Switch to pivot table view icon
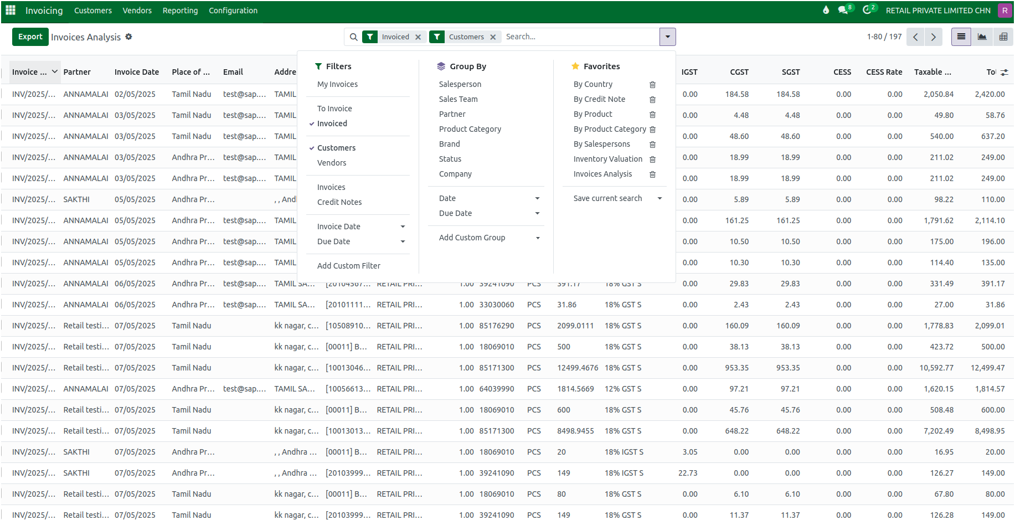This screenshot has height=525, width=1015. (1003, 37)
